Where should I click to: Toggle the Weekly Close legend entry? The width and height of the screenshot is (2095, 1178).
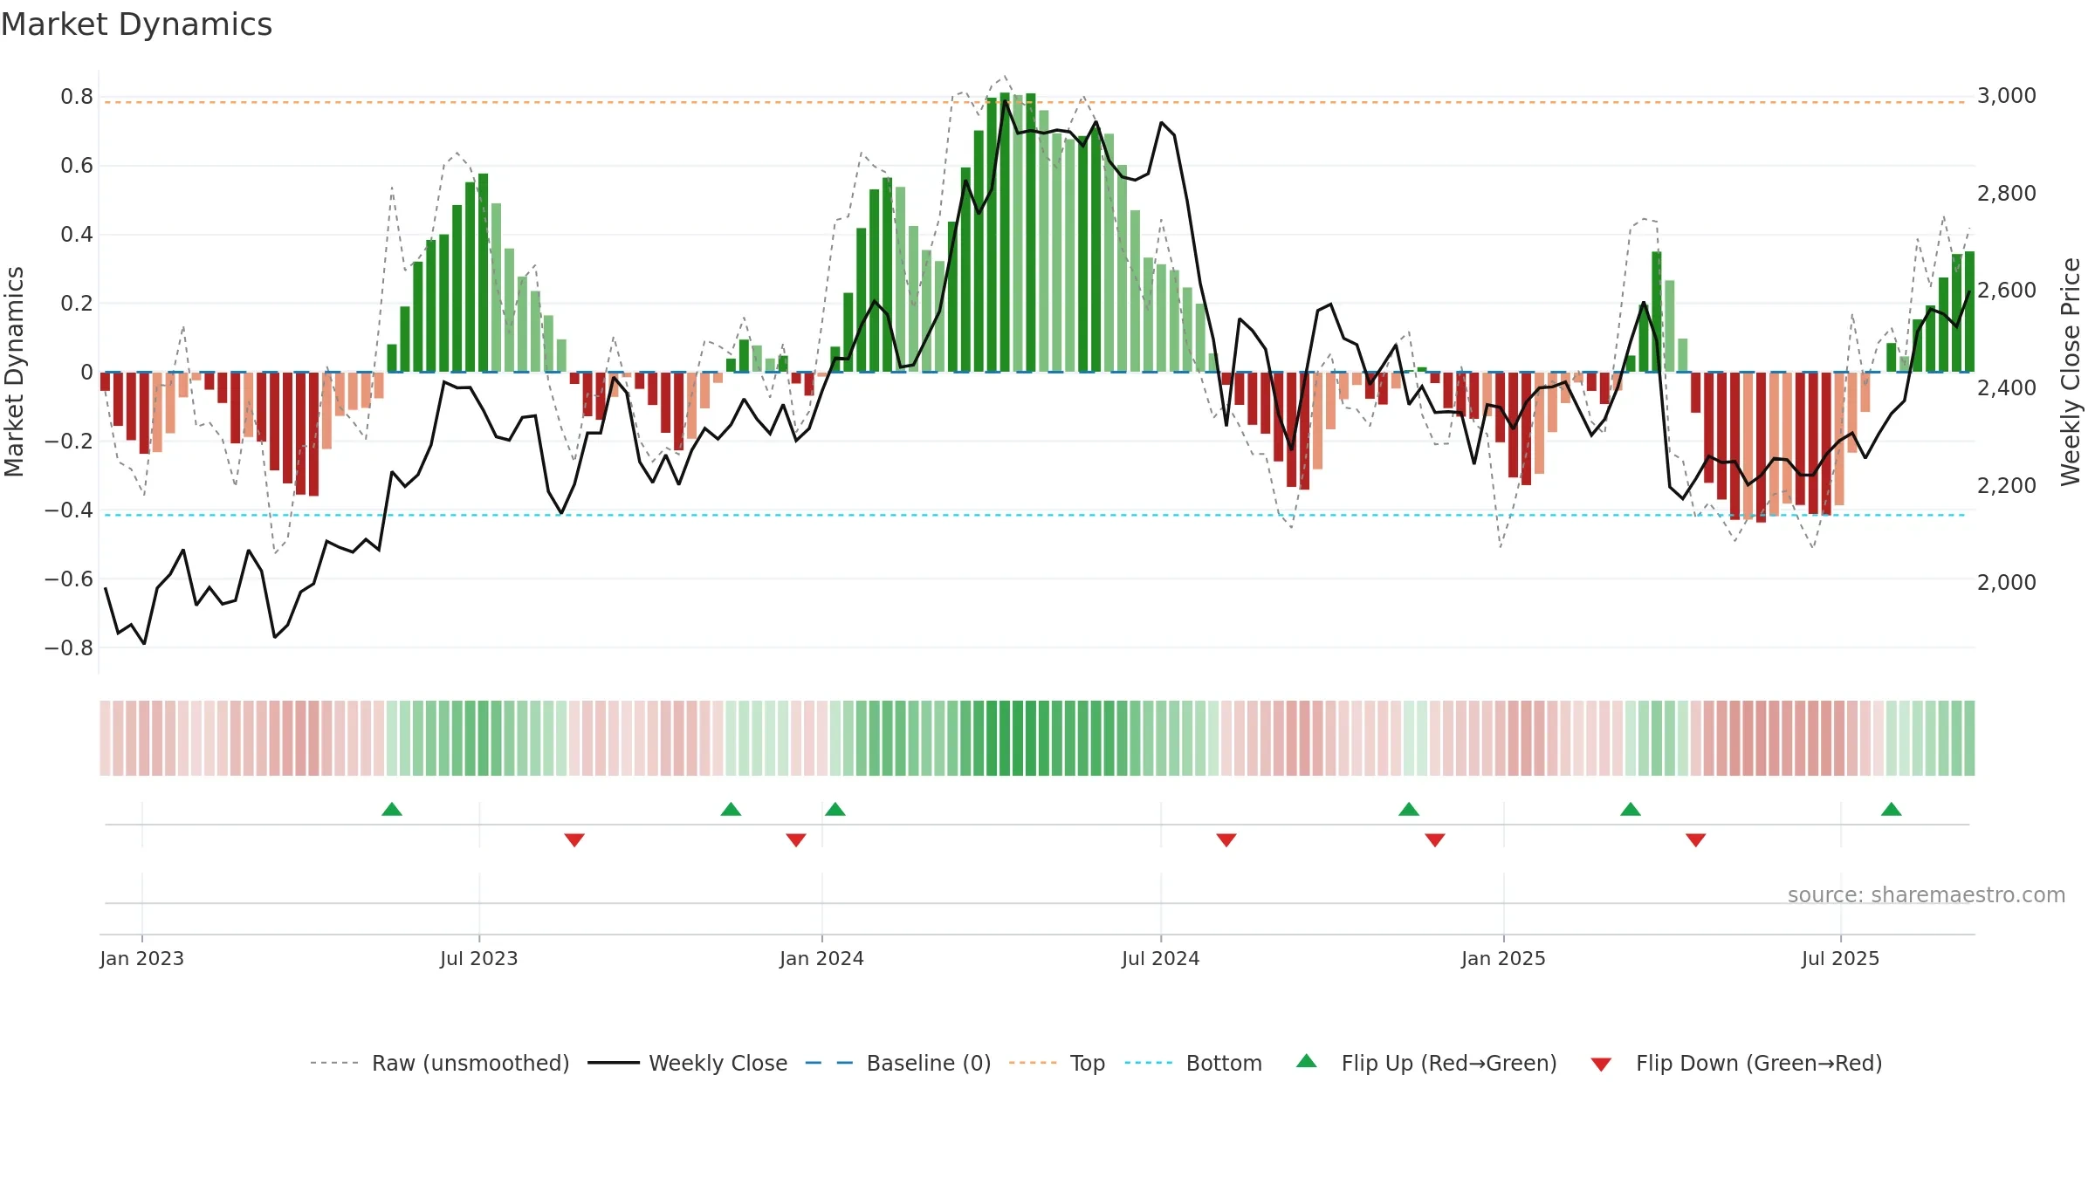[x=688, y=1063]
